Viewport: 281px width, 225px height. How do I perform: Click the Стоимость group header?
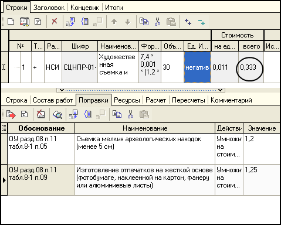tap(238, 35)
